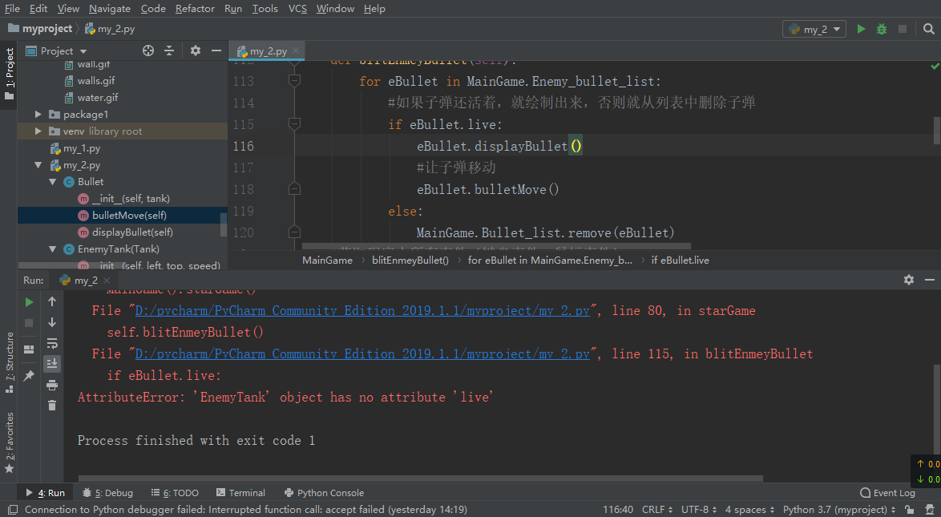941x517 pixels.
Task: Start debugging with the bug icon
Action: 882,29
